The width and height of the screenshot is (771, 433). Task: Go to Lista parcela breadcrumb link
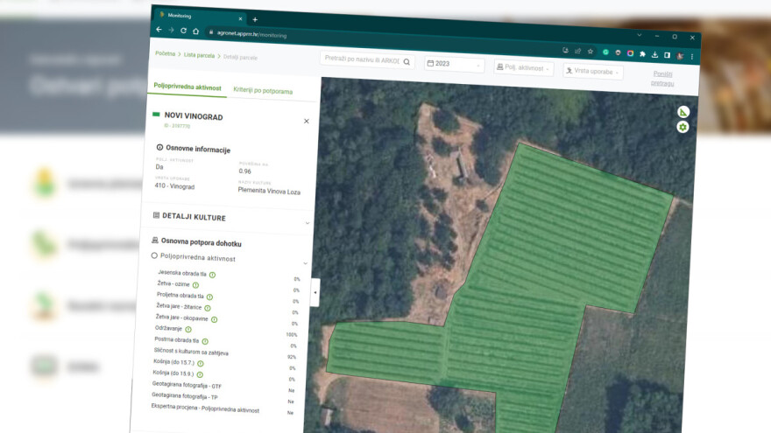pos(197,54)
